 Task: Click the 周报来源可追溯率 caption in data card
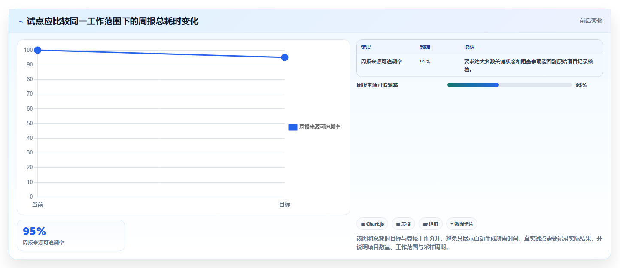coord(43,243)
